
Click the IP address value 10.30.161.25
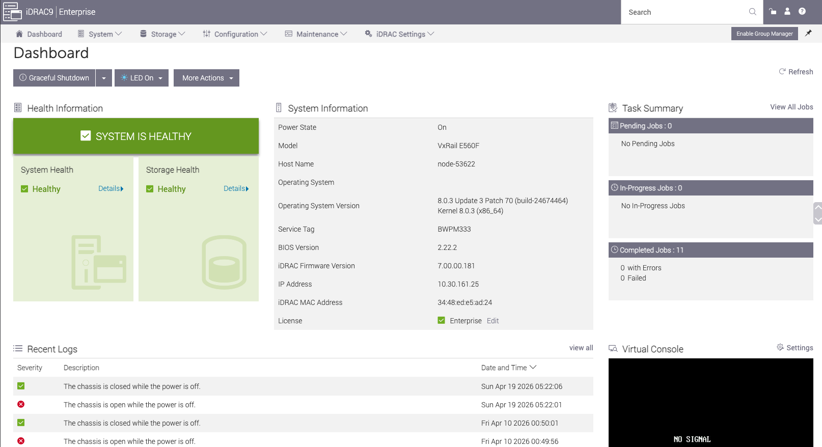point(458,284)
